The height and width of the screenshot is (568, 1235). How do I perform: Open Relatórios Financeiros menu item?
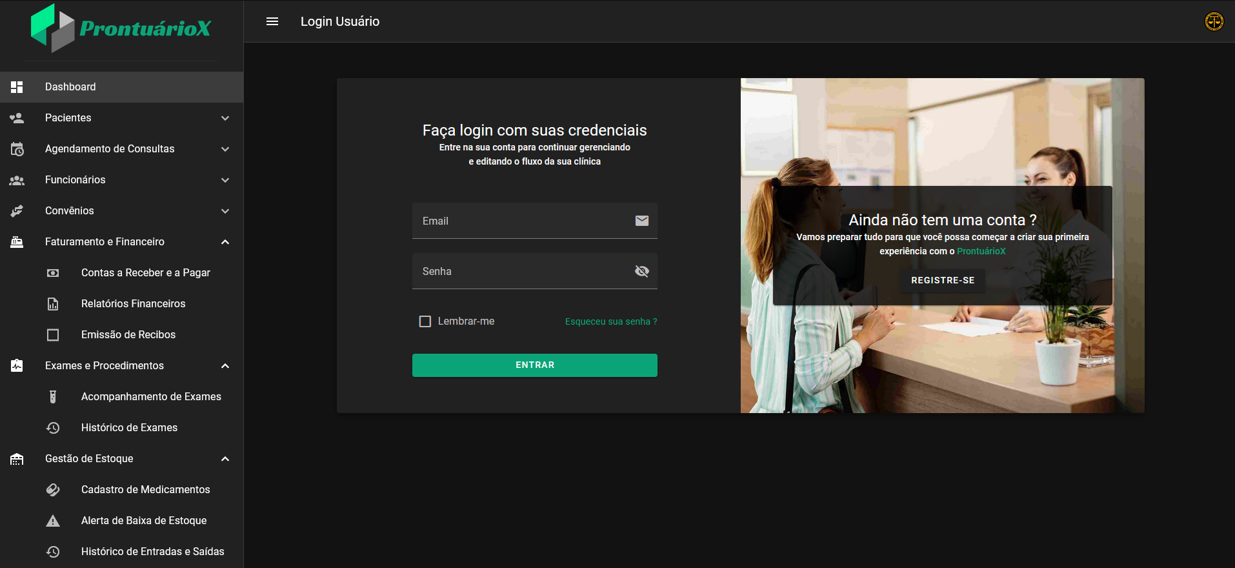133,304
